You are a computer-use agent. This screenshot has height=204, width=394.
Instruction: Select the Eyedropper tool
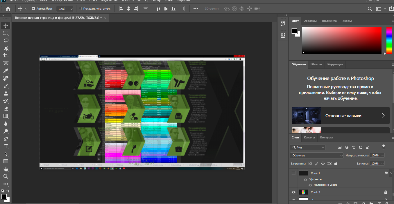pyautogui.click(x=6, y=71)
